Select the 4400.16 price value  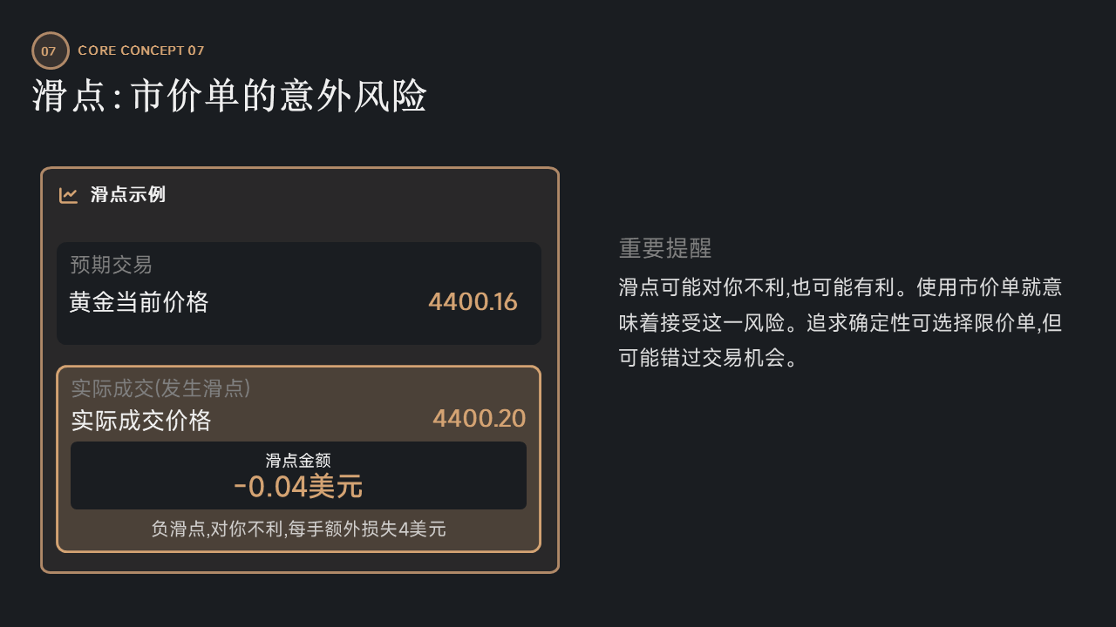coord(473,302)
